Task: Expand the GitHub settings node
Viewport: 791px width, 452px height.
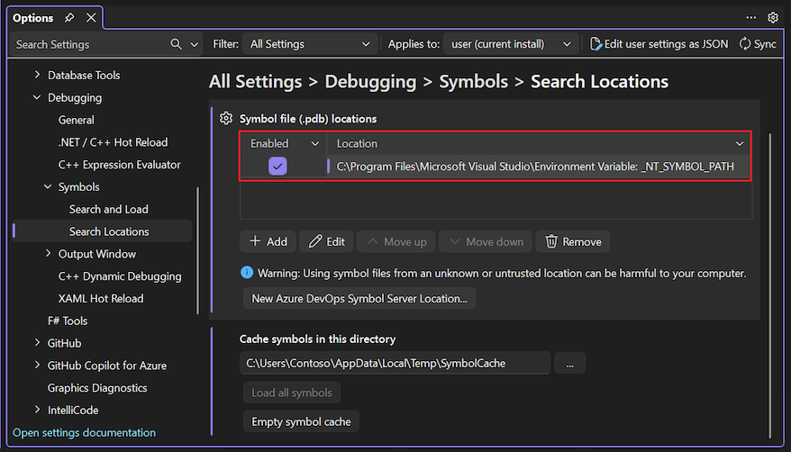Action: point(37,343)
